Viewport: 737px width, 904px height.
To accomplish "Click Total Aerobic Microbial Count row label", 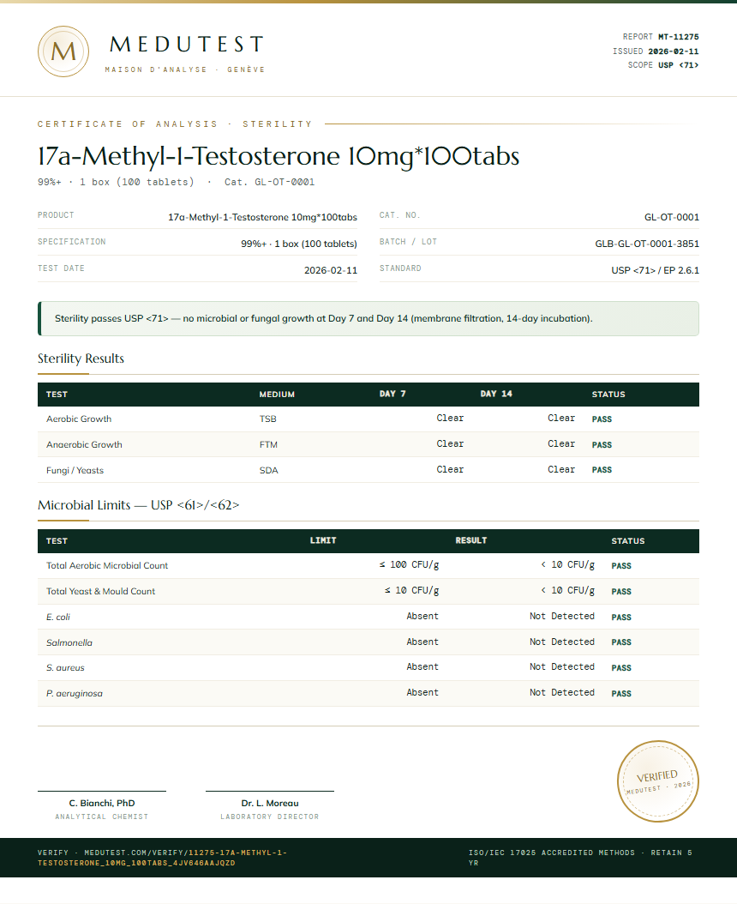I will pyautogui.click(x=107, y=565).
